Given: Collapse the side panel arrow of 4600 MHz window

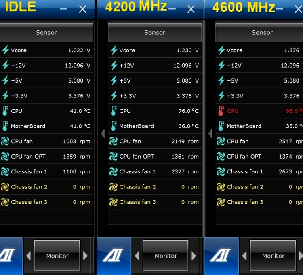Looking at the screenshot, I should click(210, 133).
